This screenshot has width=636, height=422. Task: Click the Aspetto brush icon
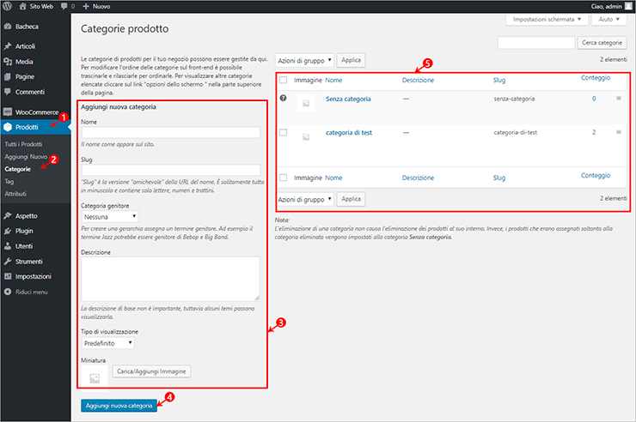click(7, 215)
